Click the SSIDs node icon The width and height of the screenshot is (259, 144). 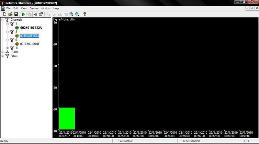[7, 52]
